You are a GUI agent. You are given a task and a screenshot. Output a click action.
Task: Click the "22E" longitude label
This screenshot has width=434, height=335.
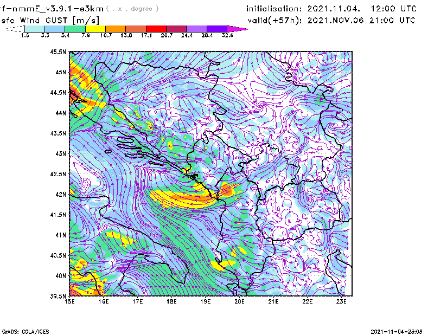click(307, 301)
